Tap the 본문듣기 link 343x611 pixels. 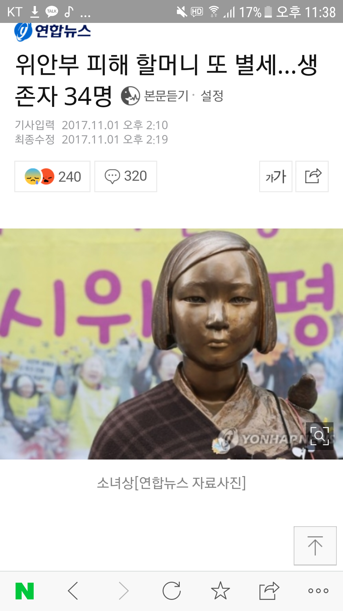pyautogui.click(x=166, y=96)
